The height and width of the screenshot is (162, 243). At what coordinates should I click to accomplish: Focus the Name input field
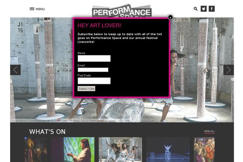coord(94,58)
